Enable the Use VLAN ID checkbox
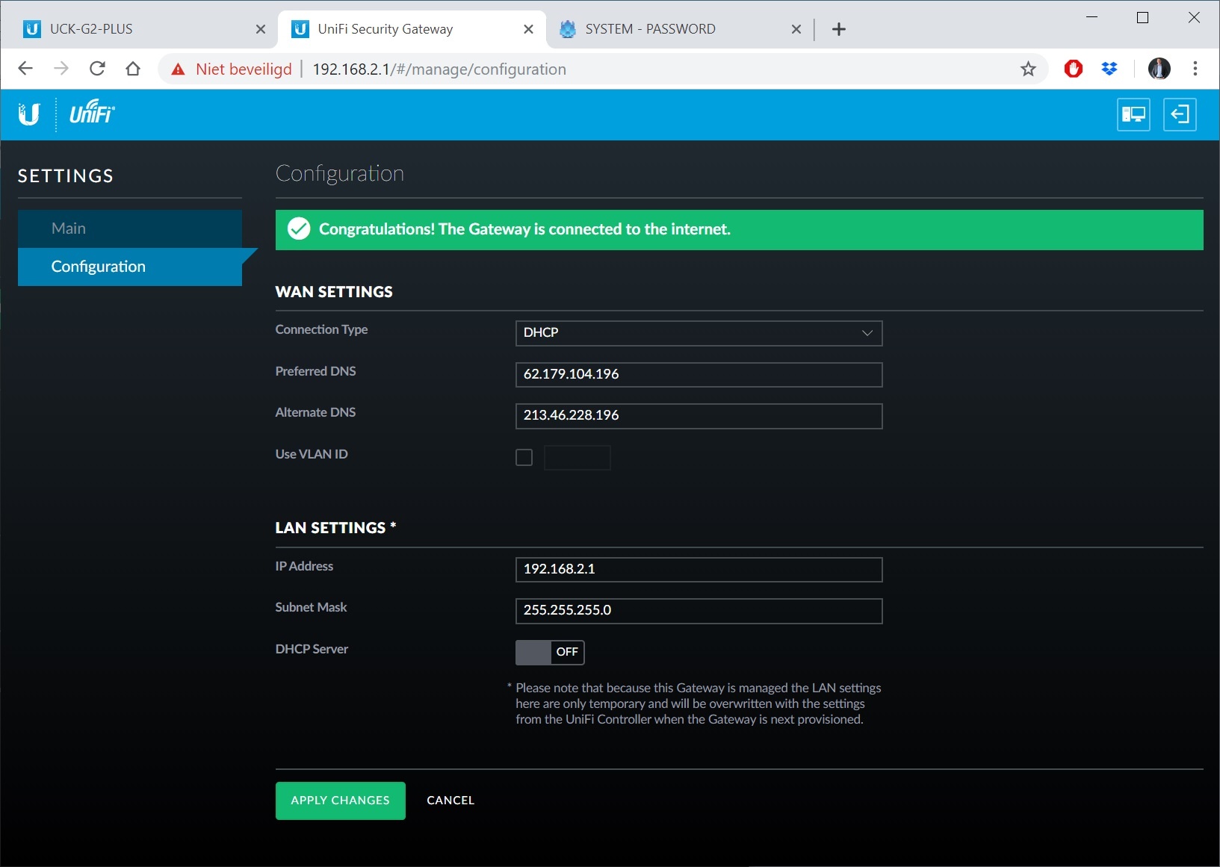This screenshot has width=1220, height=867. click(524, 458)
